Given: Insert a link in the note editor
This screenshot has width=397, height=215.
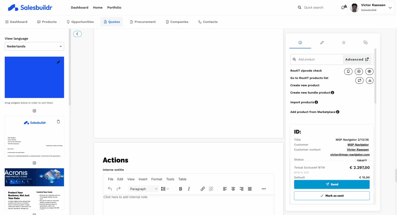Looking at the screenshot, I should (x=203, y=189).
